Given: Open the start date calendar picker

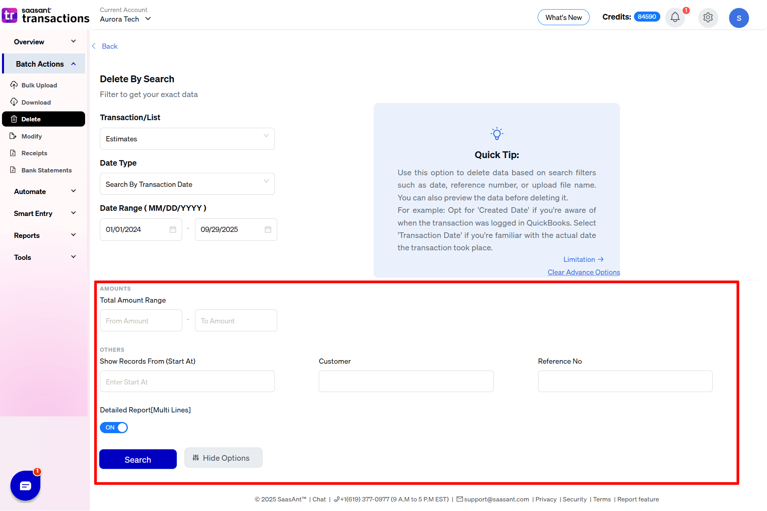Looking at the screenshot, I should point(173,229).
